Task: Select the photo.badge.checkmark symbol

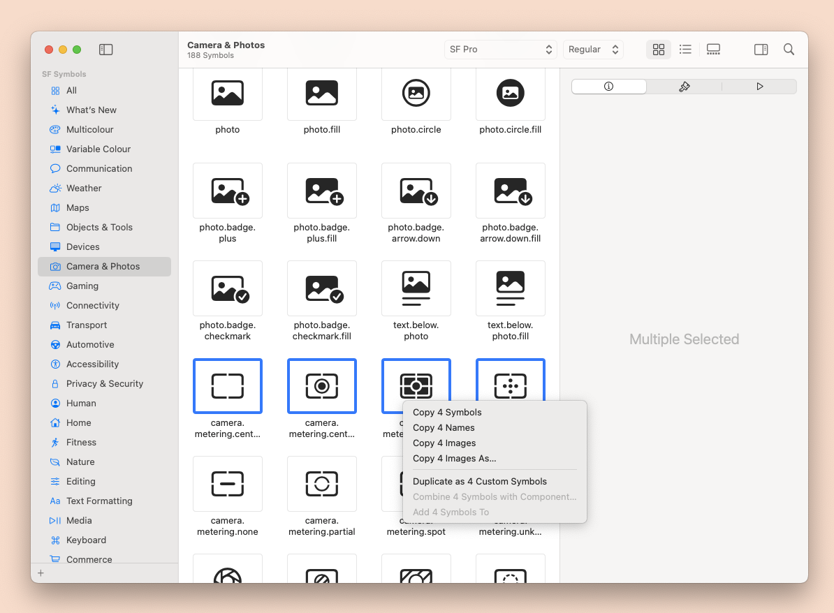Action: coord(228,288)
